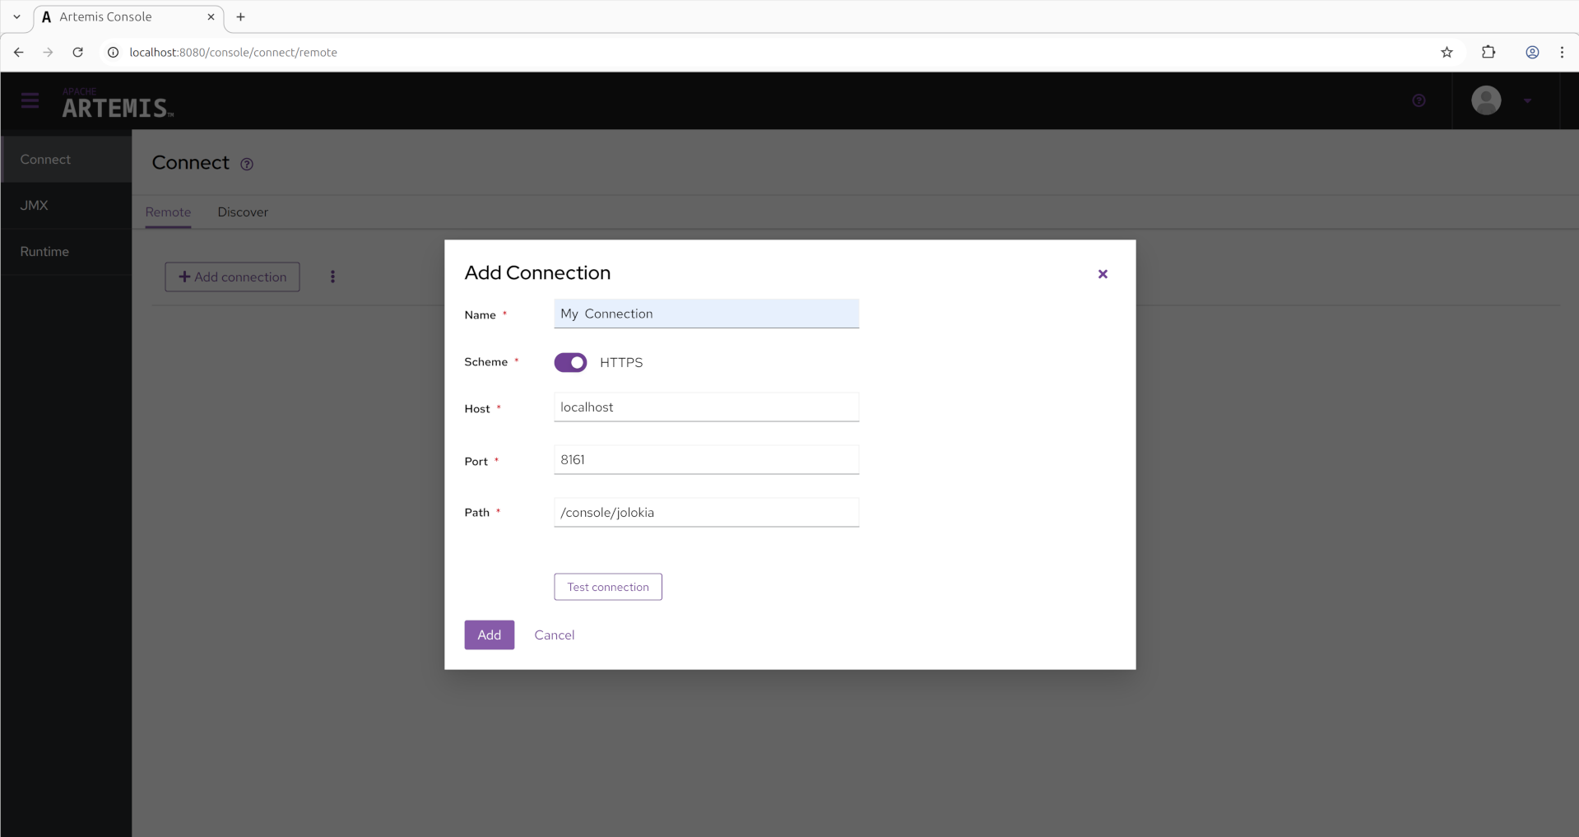Select the Remote tab

coord(168,212)
